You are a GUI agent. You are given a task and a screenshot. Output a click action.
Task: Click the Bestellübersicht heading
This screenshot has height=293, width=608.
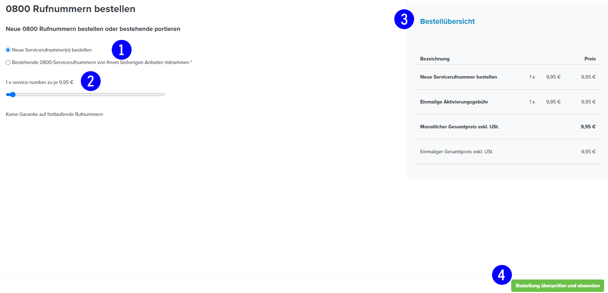tap(447, 21)
